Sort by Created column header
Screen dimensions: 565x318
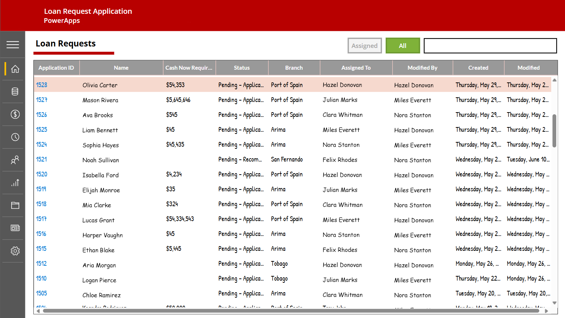(478, 68)
